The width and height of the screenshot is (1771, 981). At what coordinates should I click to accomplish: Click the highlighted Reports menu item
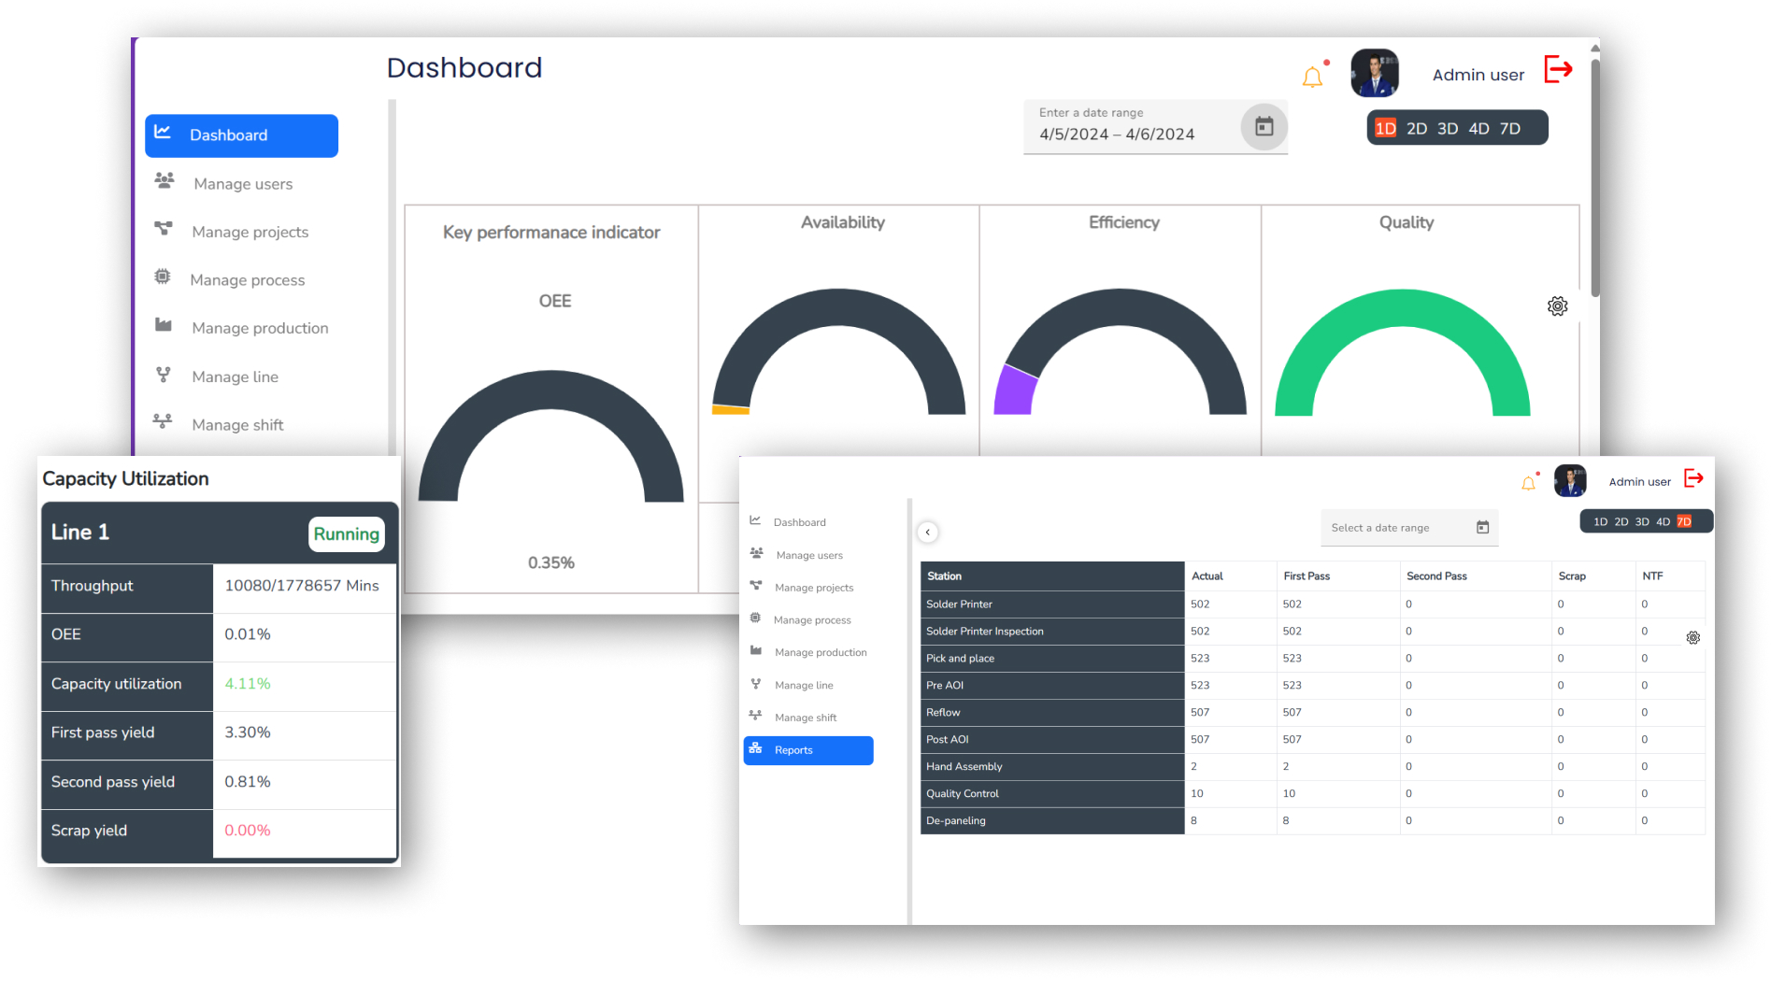click(808, 750)
